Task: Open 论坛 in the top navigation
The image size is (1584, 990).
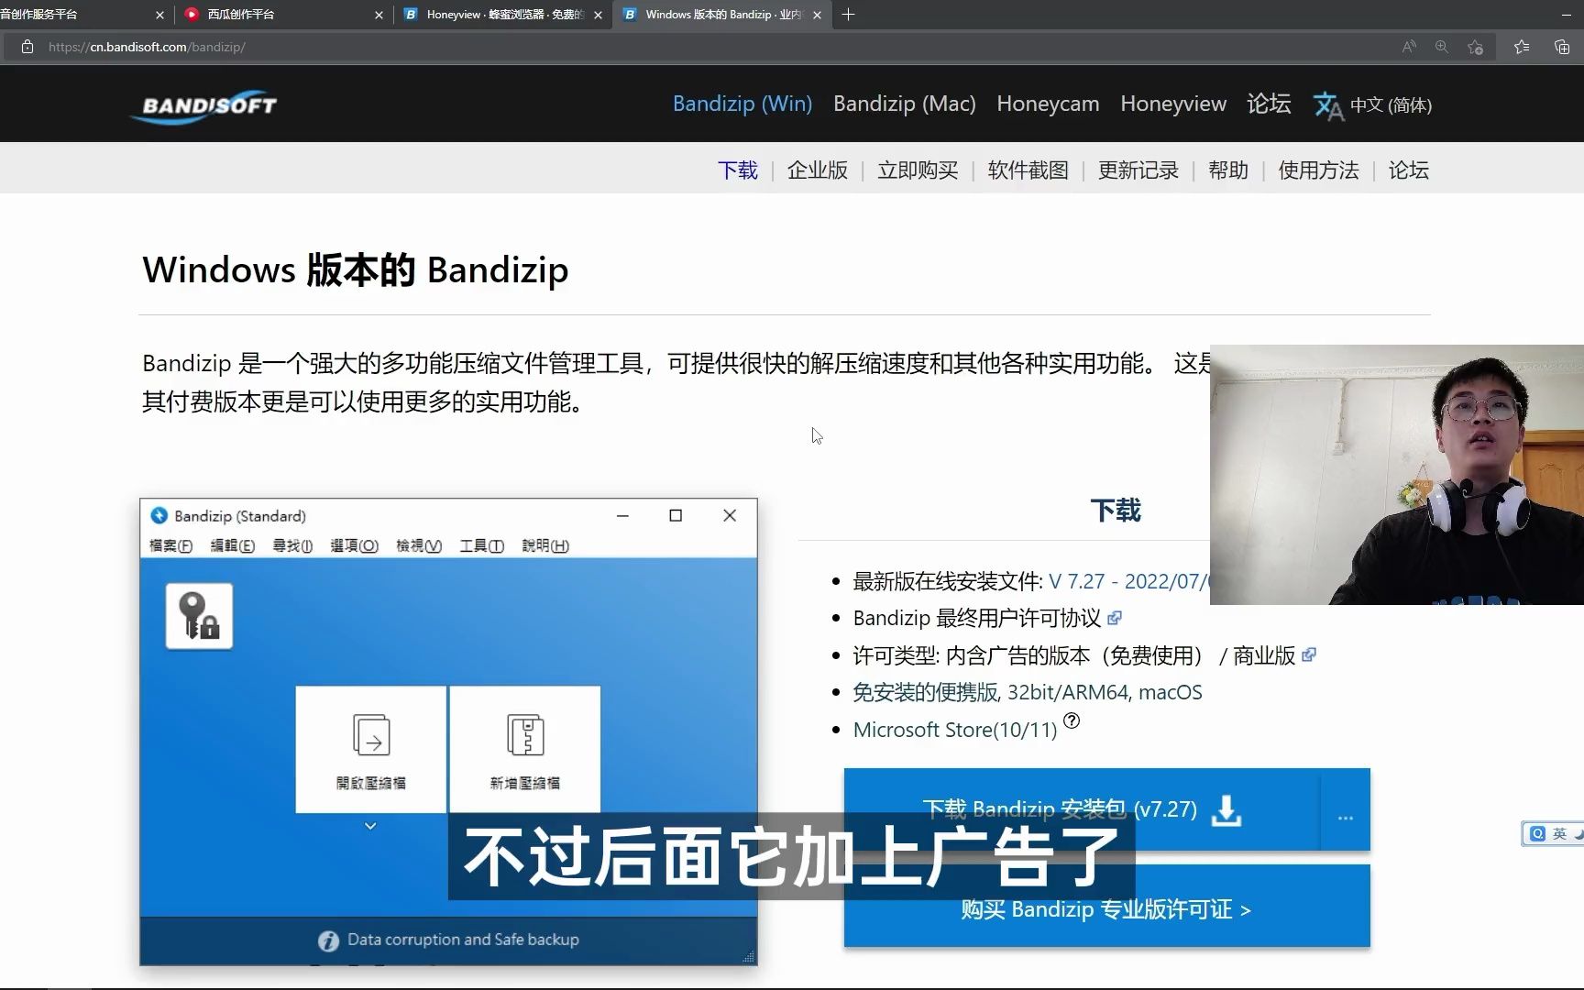Action: click(x=1269, y=104)
